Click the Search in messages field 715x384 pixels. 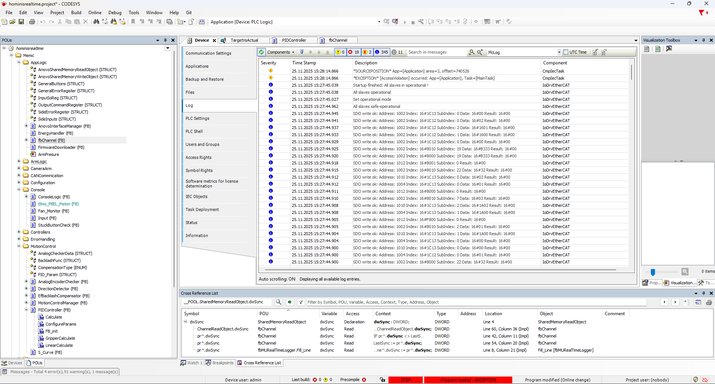tap(436, 52)
